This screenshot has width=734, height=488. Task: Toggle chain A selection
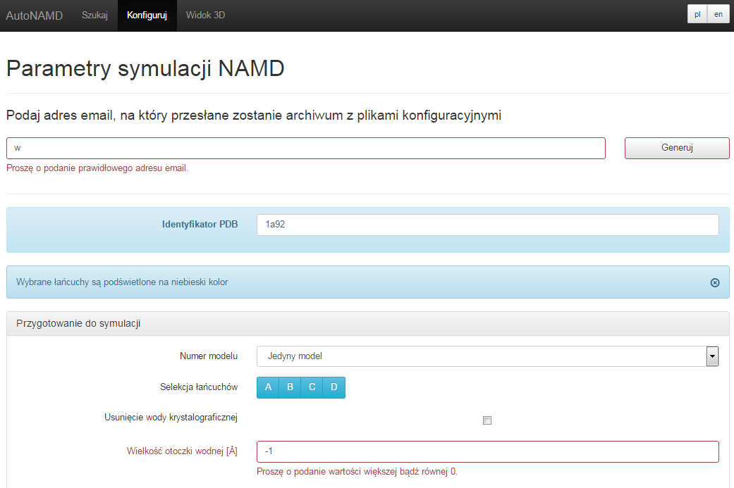coord(268,387)
